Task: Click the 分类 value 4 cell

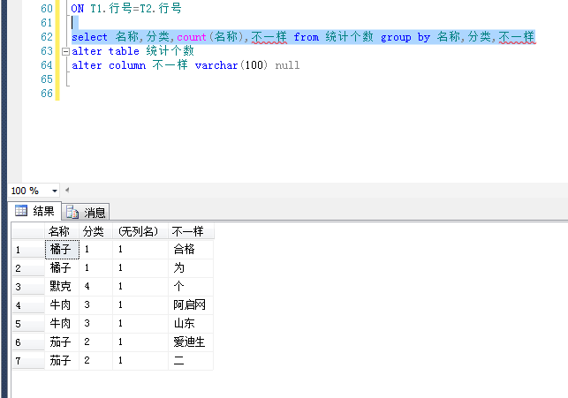Action: pyautogui.click(x=95, y=287)
